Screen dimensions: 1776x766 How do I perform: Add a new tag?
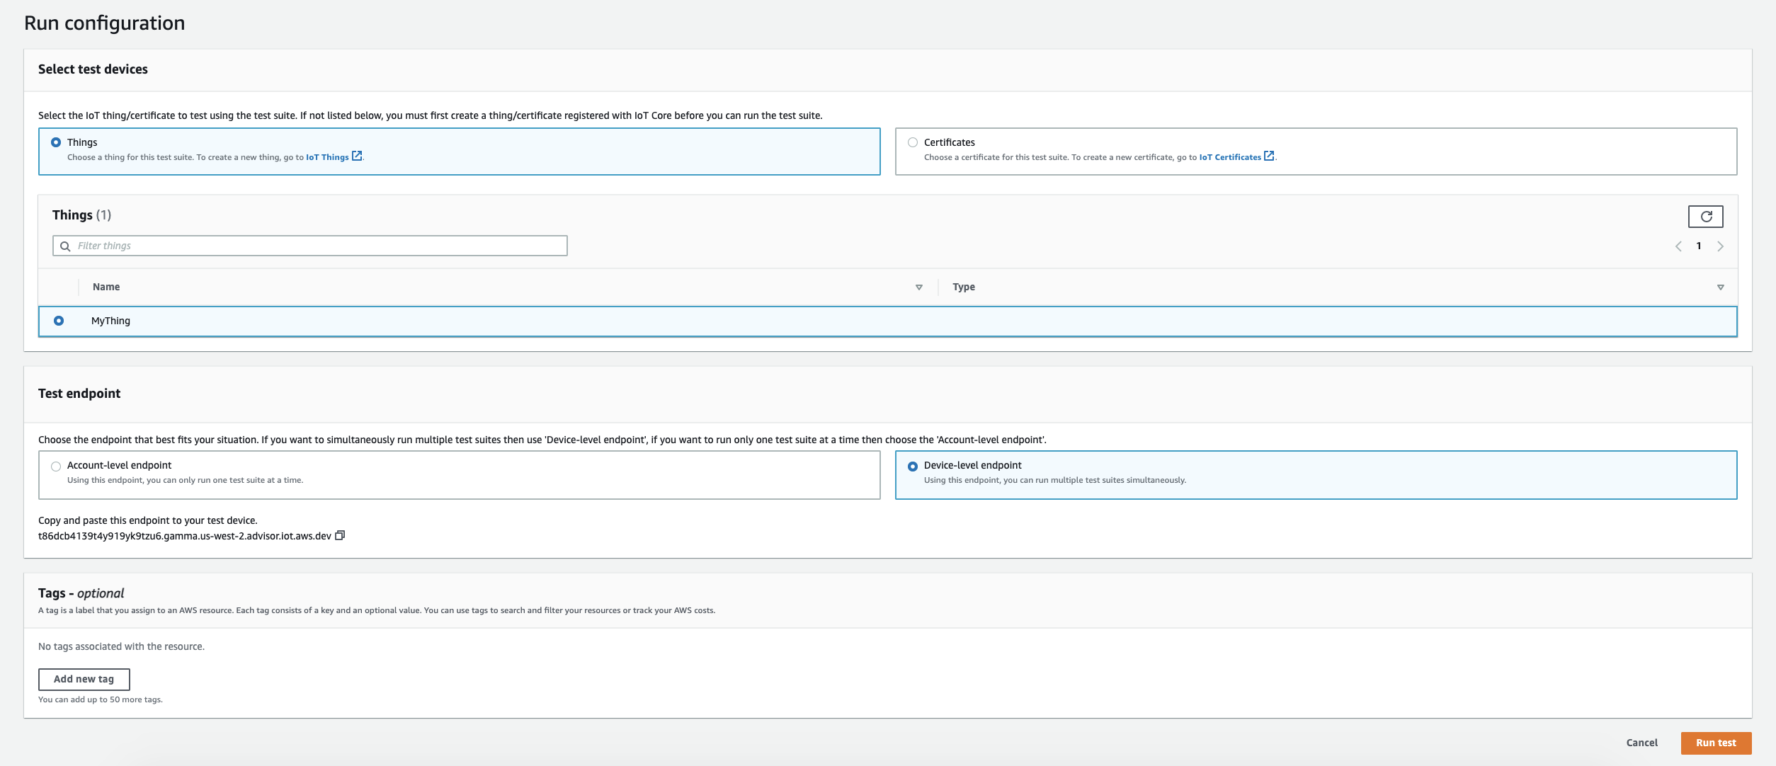[84, 679]
